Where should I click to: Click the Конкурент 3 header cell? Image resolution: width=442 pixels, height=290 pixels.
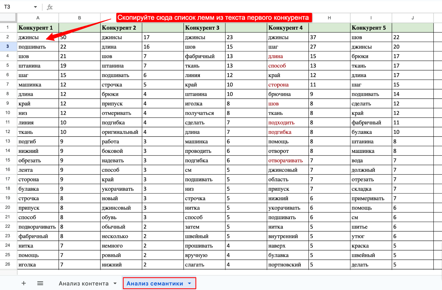[x=205, y=28]
